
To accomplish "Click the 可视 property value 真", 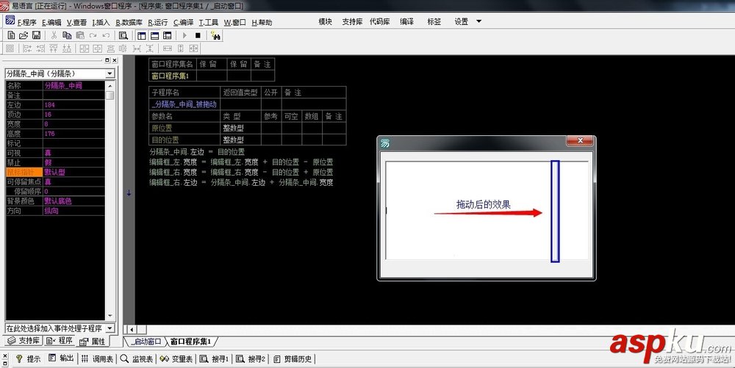I will click(73, 153).
